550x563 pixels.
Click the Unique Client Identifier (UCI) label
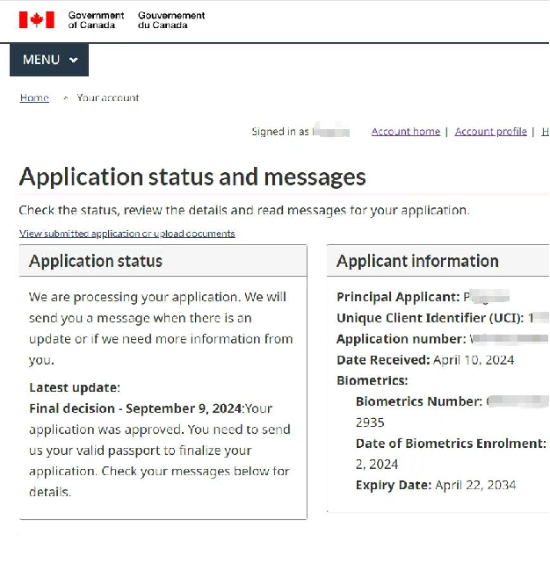pyautogui.click(x=430, y=318)
